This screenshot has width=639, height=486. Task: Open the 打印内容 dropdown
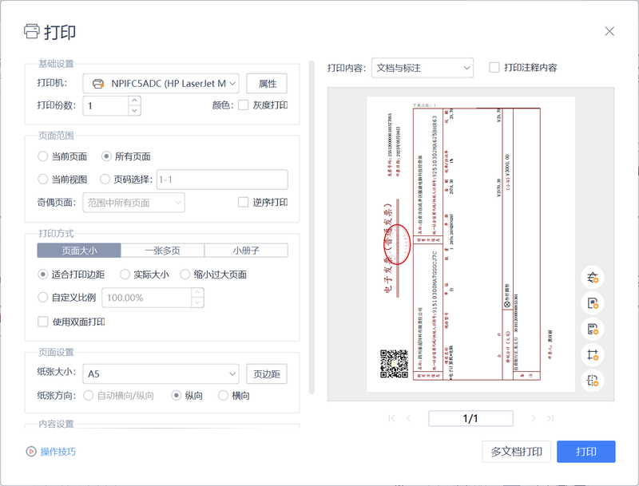click(466, 68)
